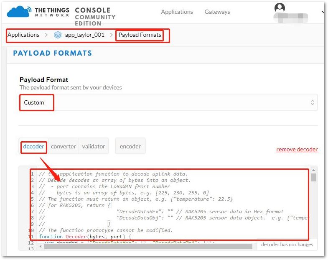The height and width of the screenshot is (260, 328).
Task: Switch to the encoder tab
Action: coord(130,146)
